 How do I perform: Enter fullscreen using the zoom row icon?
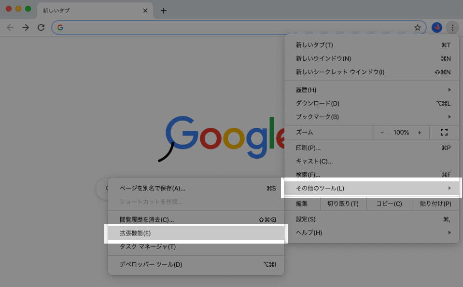point(444,132)
